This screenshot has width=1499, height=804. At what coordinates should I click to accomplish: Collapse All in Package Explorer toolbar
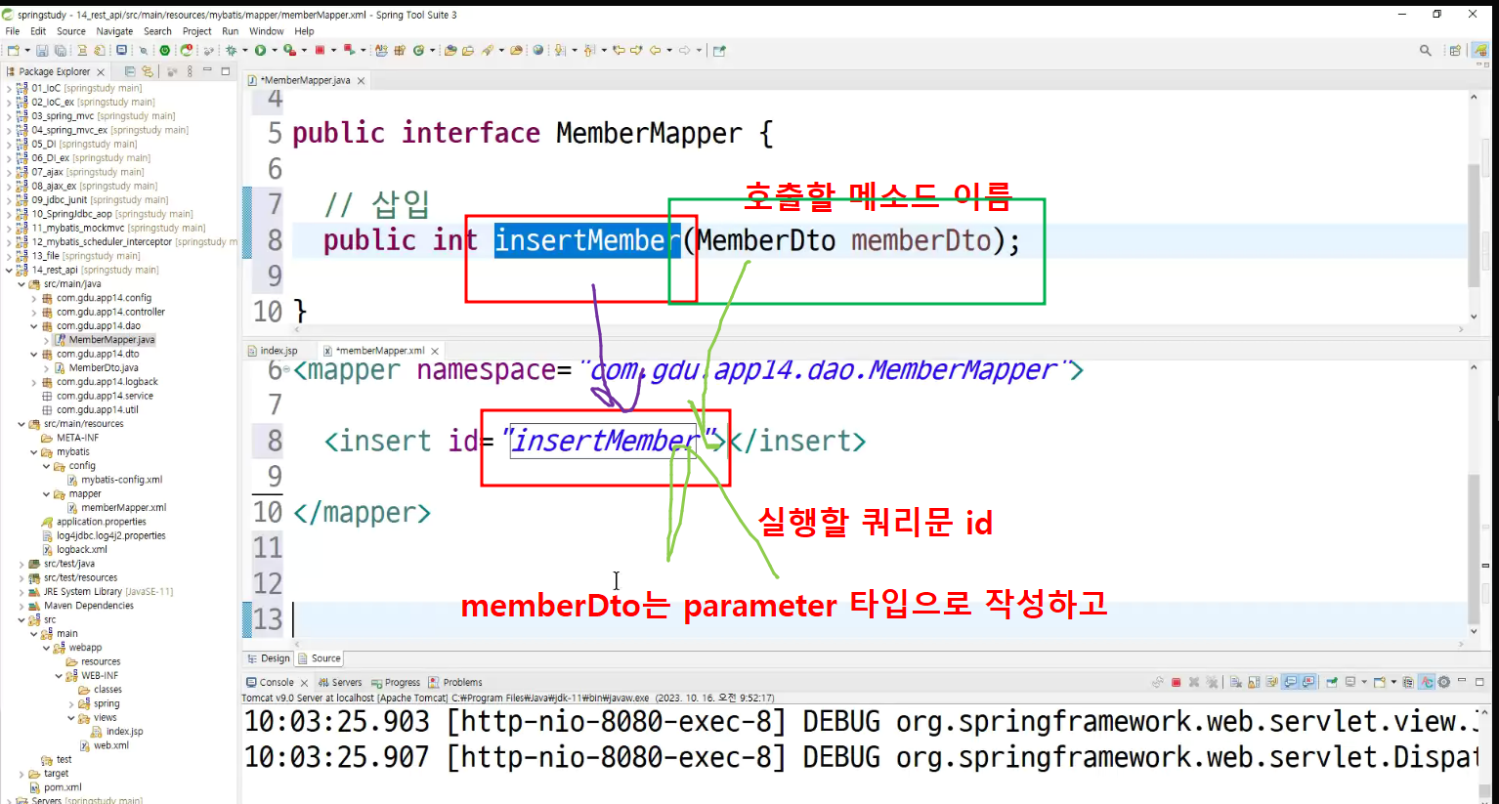pyautogui.click(x=129, y=71)
